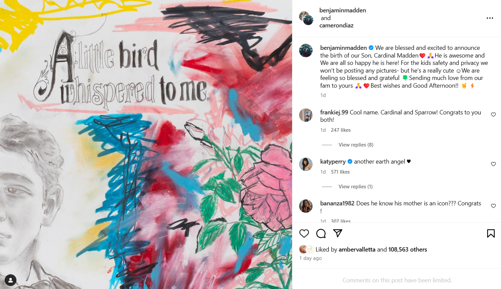
Task: Show tagged people icon on image
Action: click(11, 280)
